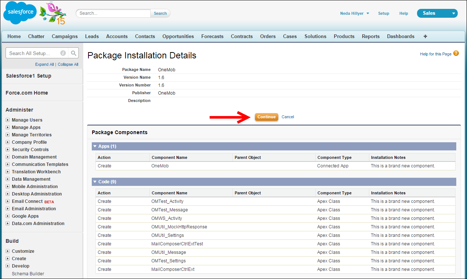Open Help for this Page link

(436, 54)
